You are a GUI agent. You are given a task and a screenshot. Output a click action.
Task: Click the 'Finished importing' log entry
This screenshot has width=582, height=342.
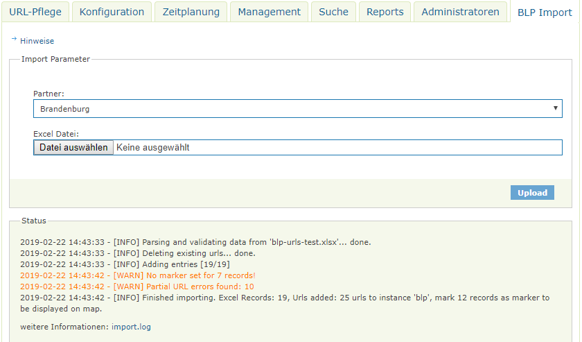pyautogui.click(x=284, y=298)
